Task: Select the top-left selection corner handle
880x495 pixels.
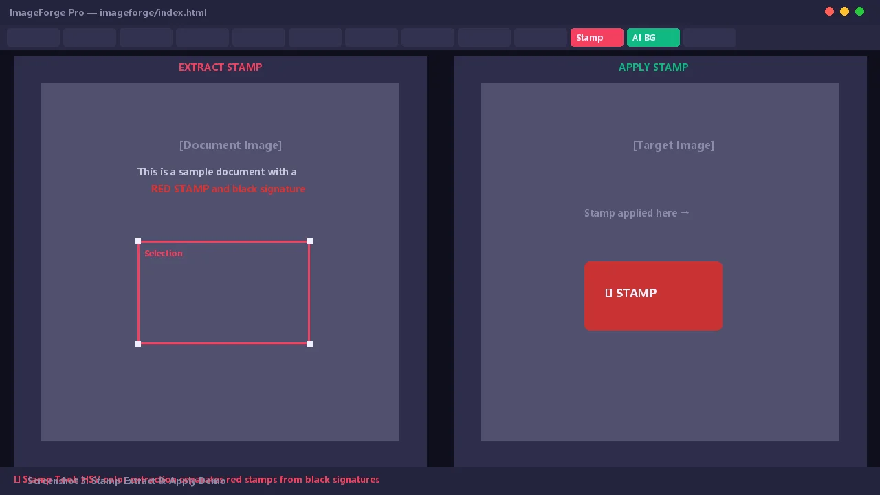Action: pyautogui.click(x=138, y=241)
